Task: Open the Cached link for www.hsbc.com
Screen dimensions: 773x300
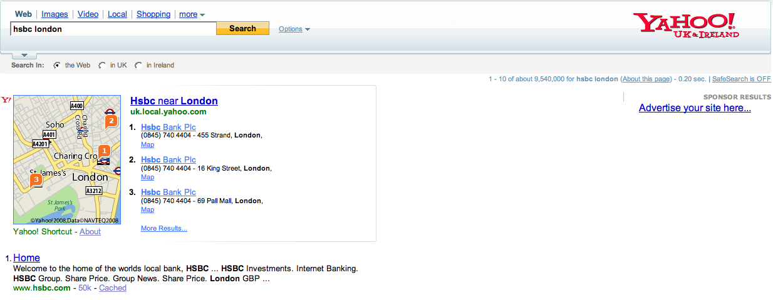Action: [113, 288]
